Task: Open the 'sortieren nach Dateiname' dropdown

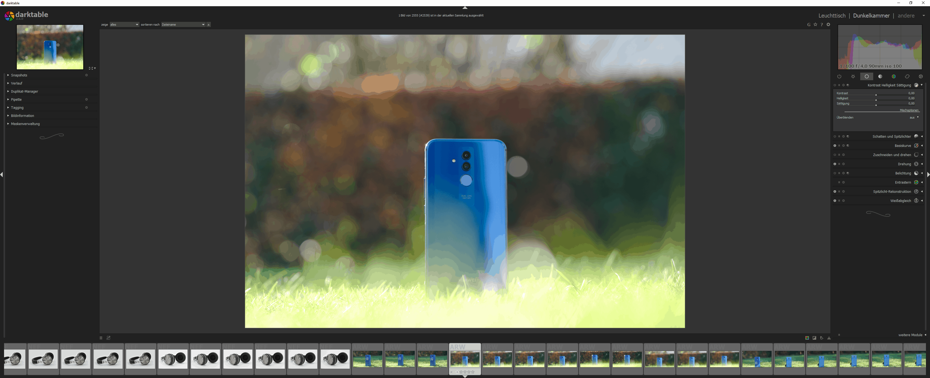Action: 183,25
